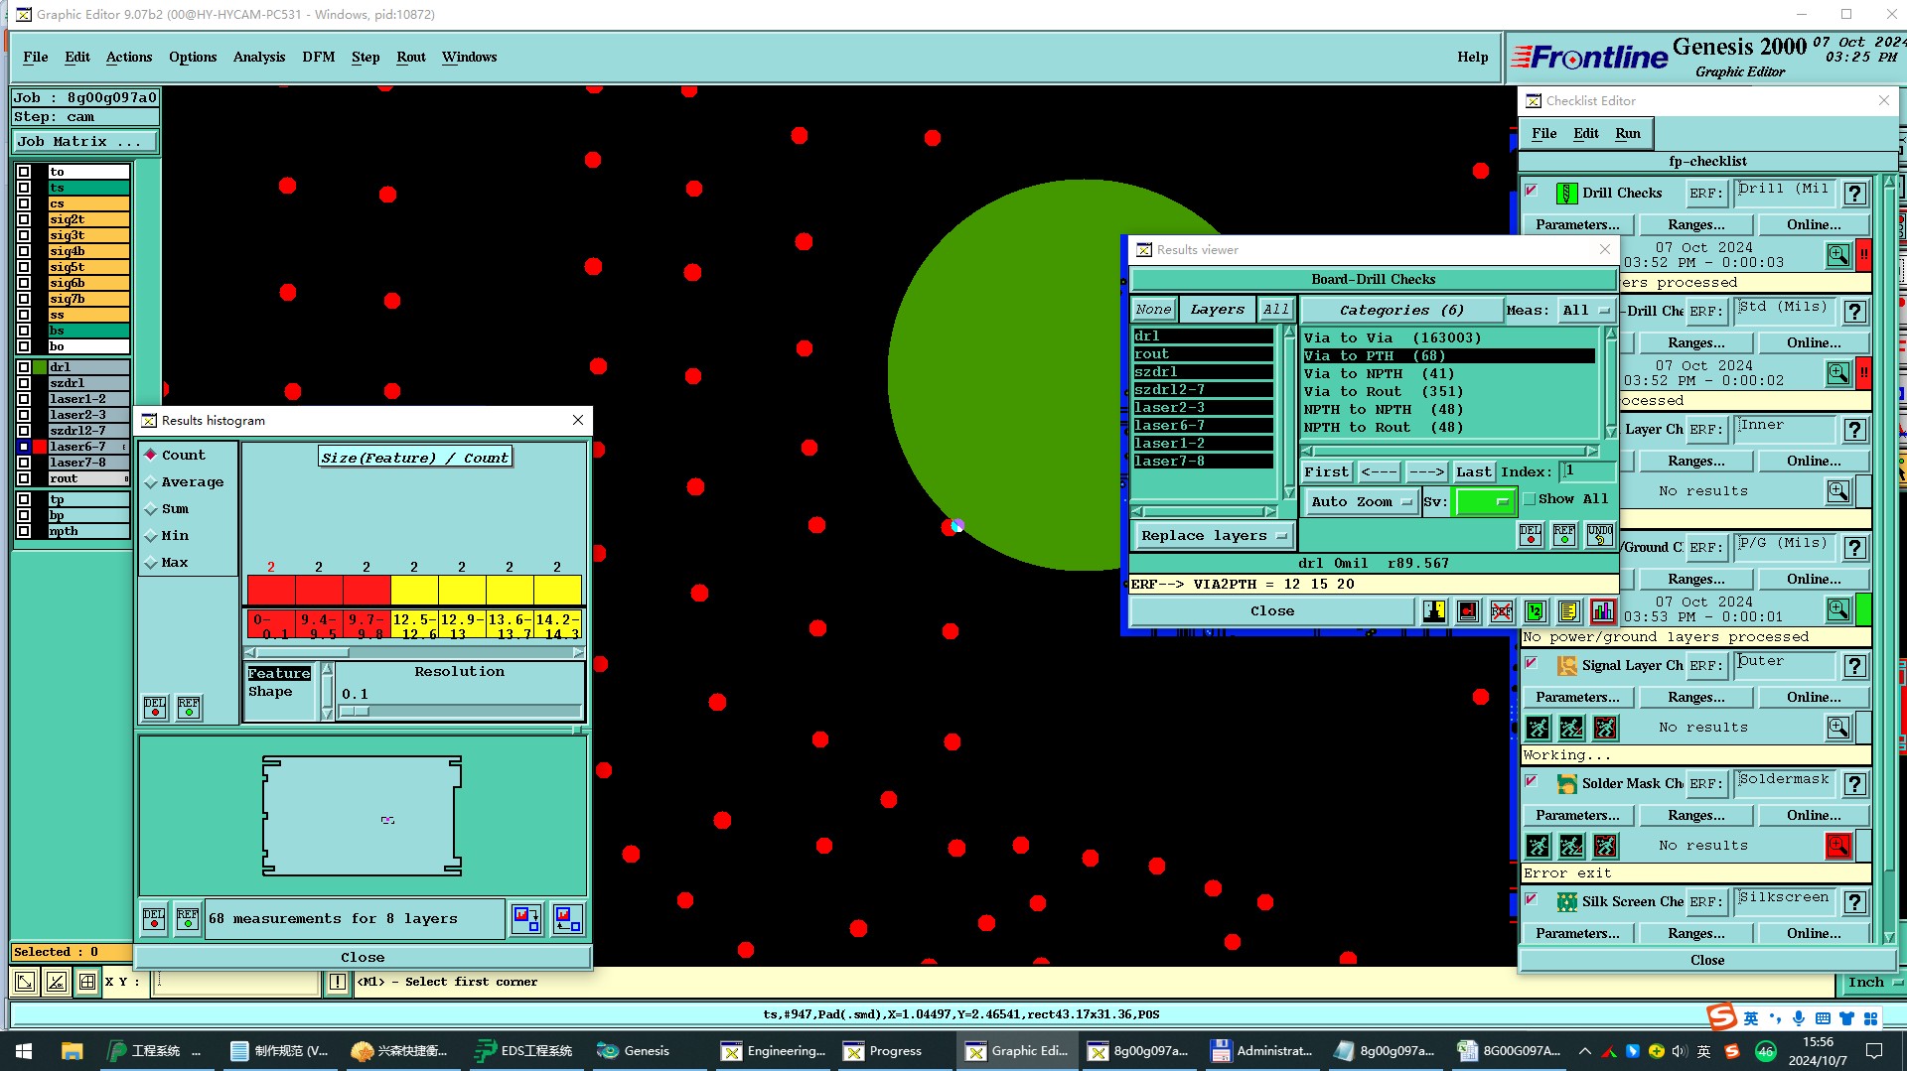Toggle the Drill Checks checklist checkbox
This screenshot has height=1071, width=1907.
tap(1532, 191)
